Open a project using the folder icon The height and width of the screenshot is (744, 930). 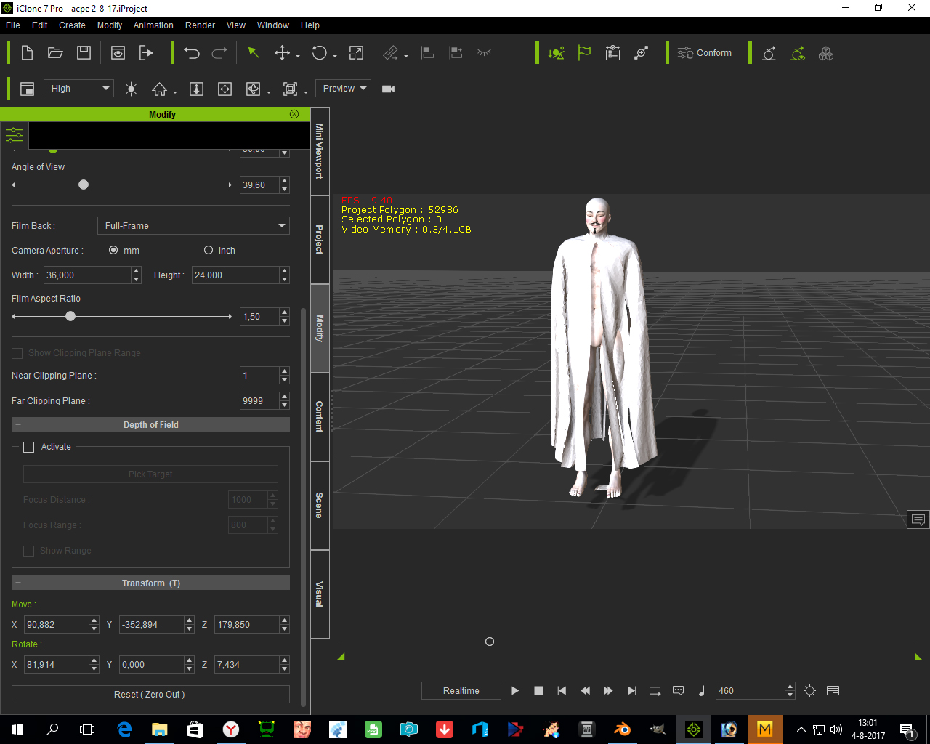(x=55, y=53)
